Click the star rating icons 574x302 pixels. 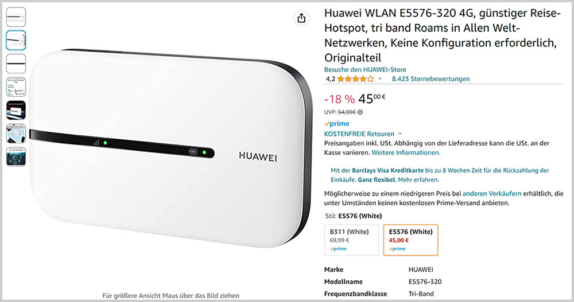[x=355, y=79]
